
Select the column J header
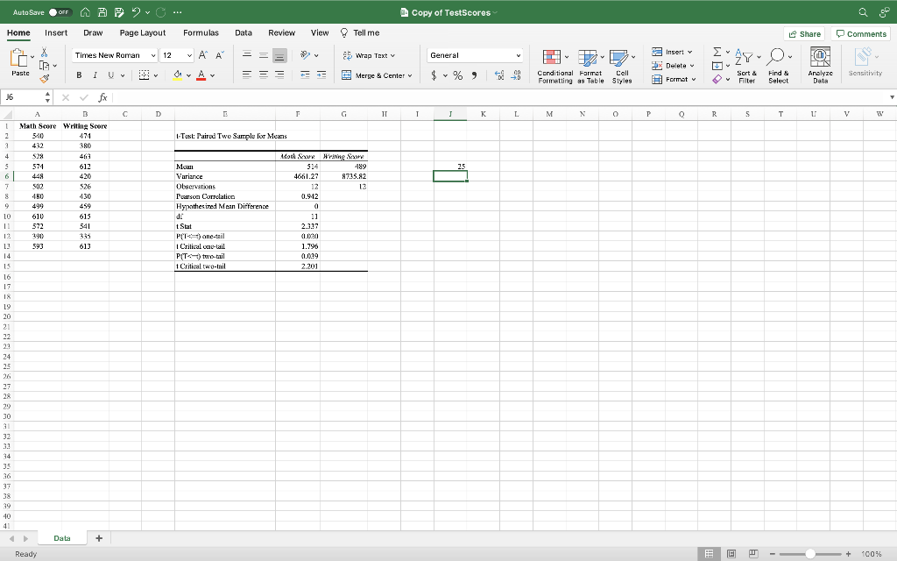(x=450, y=114)
